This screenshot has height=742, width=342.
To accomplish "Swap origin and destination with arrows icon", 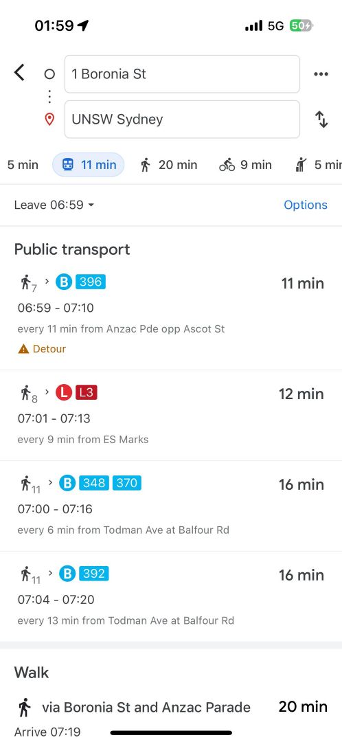I will pos(321,120).
